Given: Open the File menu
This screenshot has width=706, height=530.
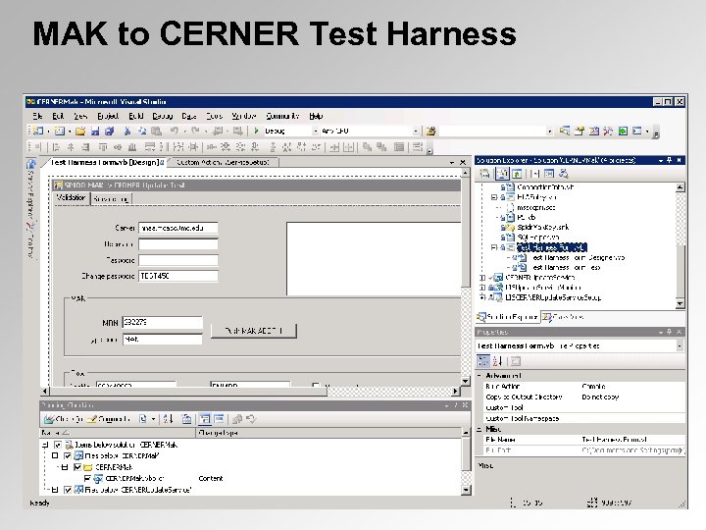Looking at the screenshot, I should tap(37, 116).
